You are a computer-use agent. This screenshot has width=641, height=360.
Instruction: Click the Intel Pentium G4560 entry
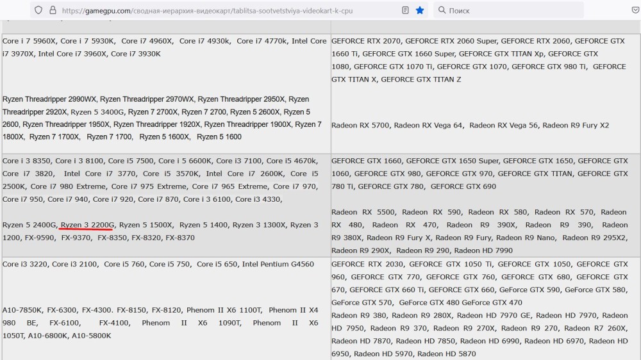pyautogui.click(x=278, y=264)
